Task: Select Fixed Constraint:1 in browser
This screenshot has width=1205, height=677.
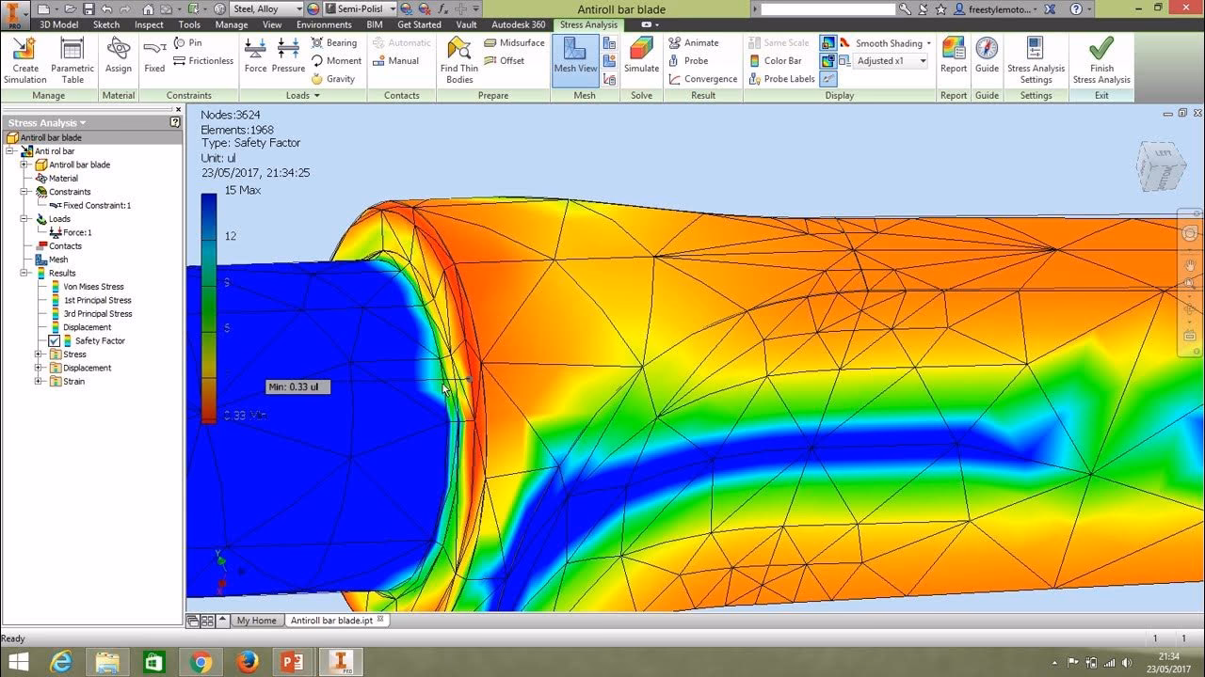Action: tap(96, 205)
